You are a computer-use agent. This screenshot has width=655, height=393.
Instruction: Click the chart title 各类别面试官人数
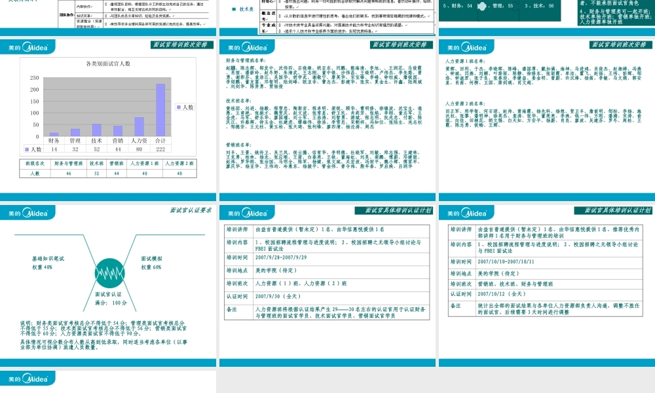(108, 64)
